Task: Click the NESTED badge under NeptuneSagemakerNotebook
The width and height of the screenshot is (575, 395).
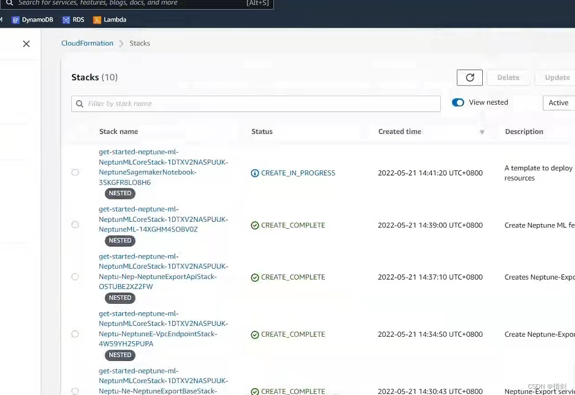Action: [x=120, y=194]
